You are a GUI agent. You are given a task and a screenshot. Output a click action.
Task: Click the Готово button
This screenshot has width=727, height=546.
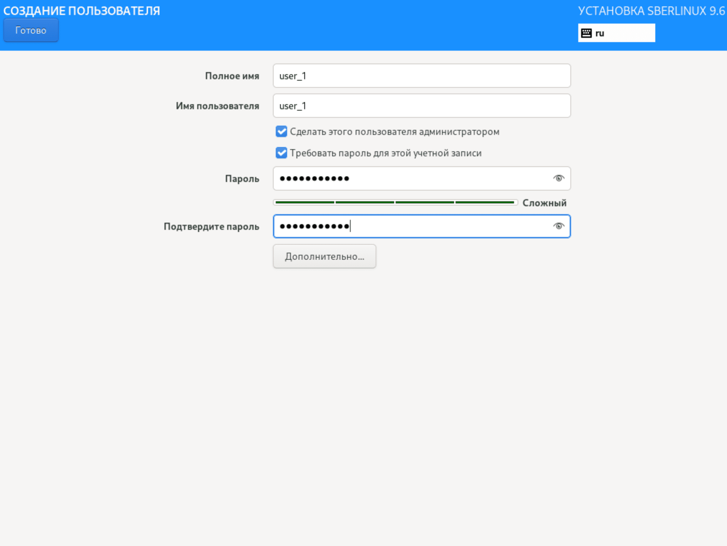tap(31, 30)
